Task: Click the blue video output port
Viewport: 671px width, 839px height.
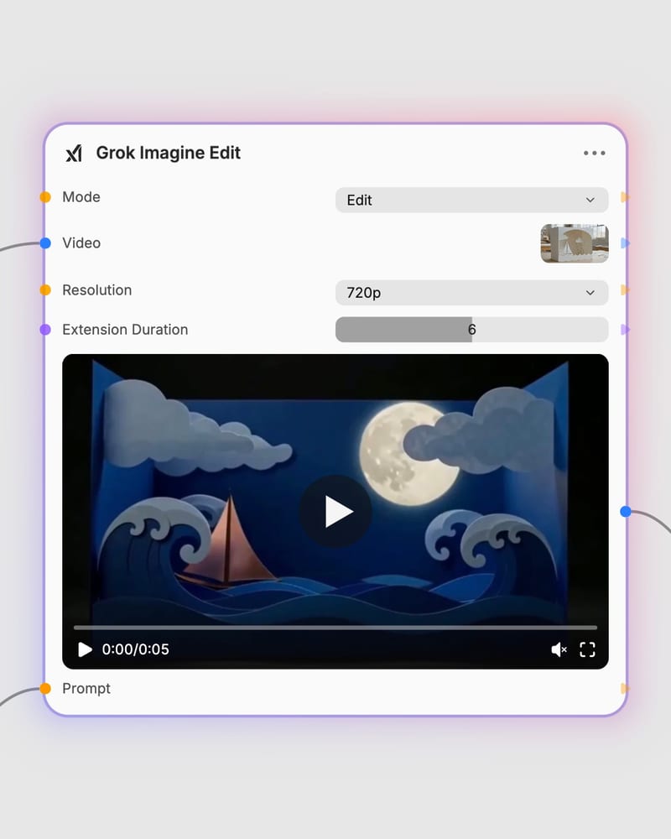Action: 626,512
